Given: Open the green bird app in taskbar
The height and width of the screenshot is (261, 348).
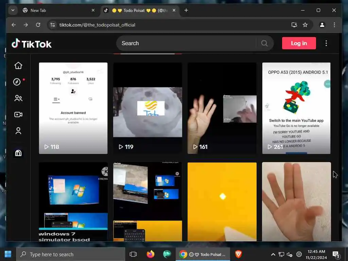Looking at the screenshot, I should 167,254.
